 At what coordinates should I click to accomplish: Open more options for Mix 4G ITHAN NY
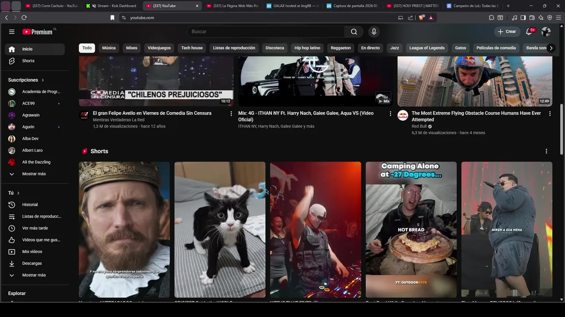pos(390,114)
